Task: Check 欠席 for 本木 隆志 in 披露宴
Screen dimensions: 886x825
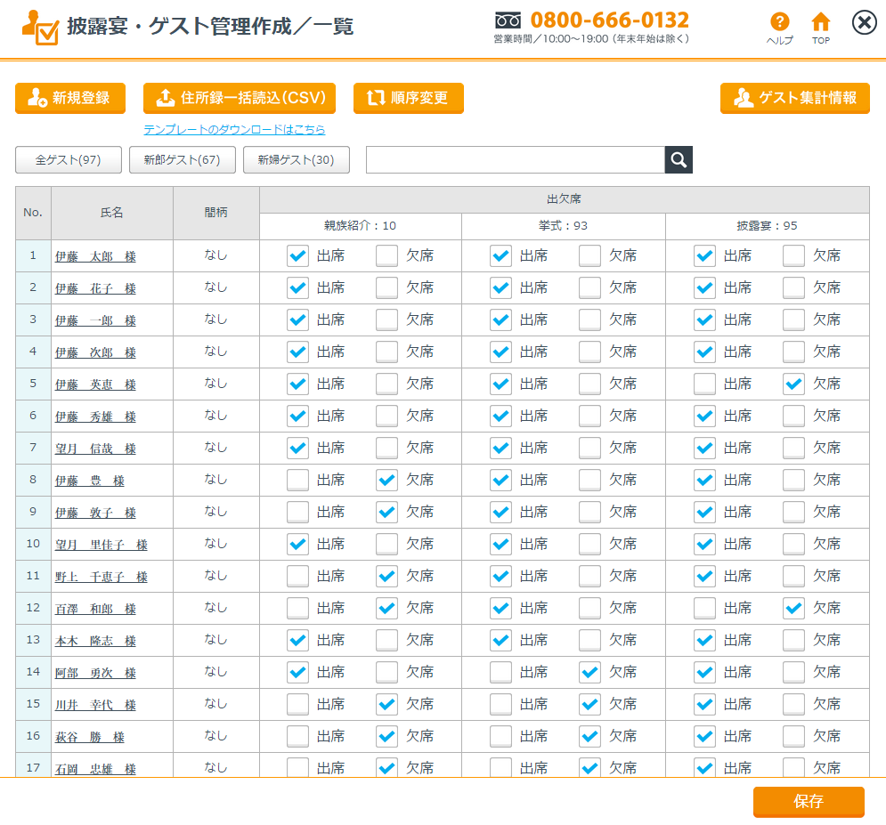Action: click(793, 641)
